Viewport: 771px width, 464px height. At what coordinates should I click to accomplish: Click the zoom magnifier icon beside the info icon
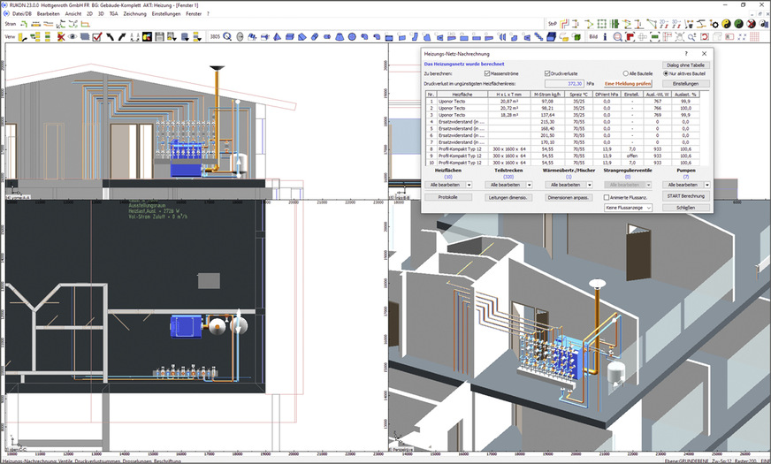coord(617,37)
